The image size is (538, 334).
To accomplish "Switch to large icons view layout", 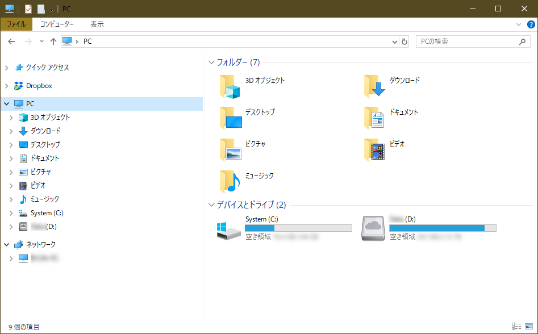I will click(529, 327).
